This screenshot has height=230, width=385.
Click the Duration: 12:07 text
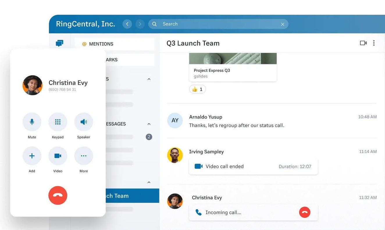295,166
